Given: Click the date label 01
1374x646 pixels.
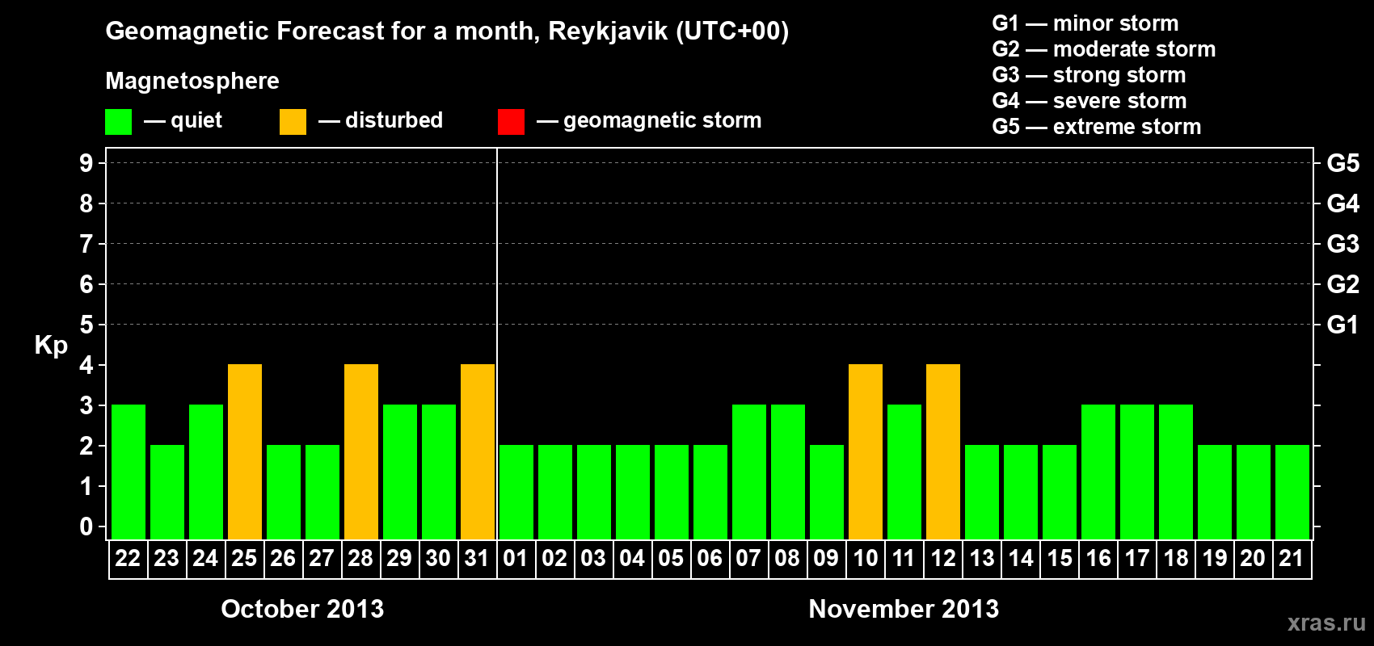Looking at the screenshot, I should click(x=516, y=558).
